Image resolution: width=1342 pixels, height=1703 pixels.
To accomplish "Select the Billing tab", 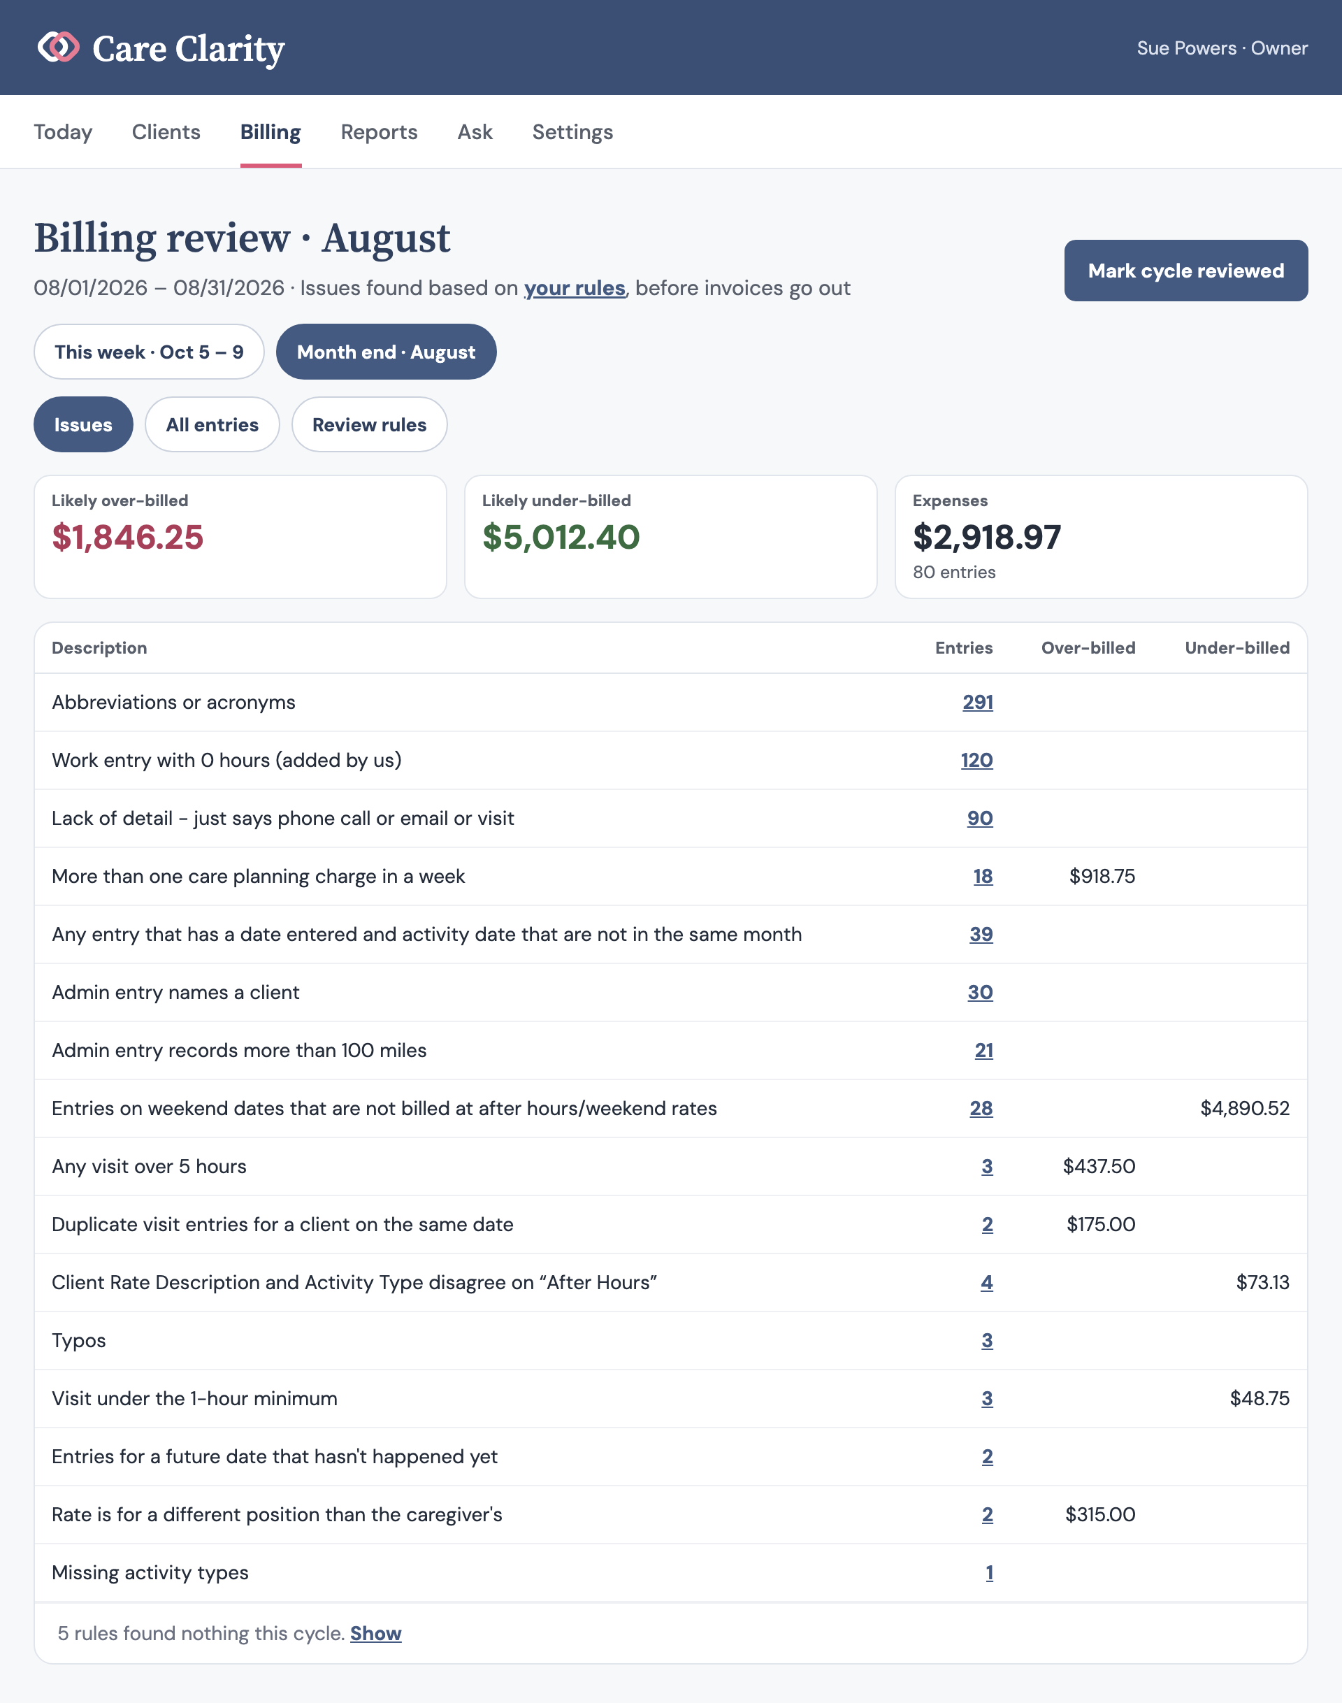I will pyautogui.click(x=270, y=132).
